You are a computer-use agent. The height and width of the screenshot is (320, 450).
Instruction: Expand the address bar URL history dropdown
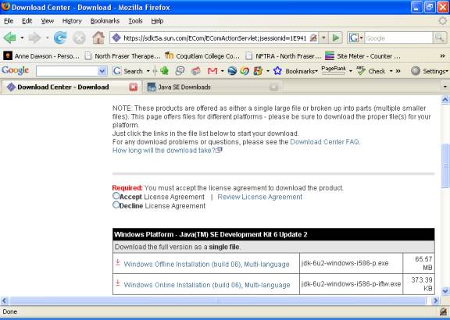(323, 37)
